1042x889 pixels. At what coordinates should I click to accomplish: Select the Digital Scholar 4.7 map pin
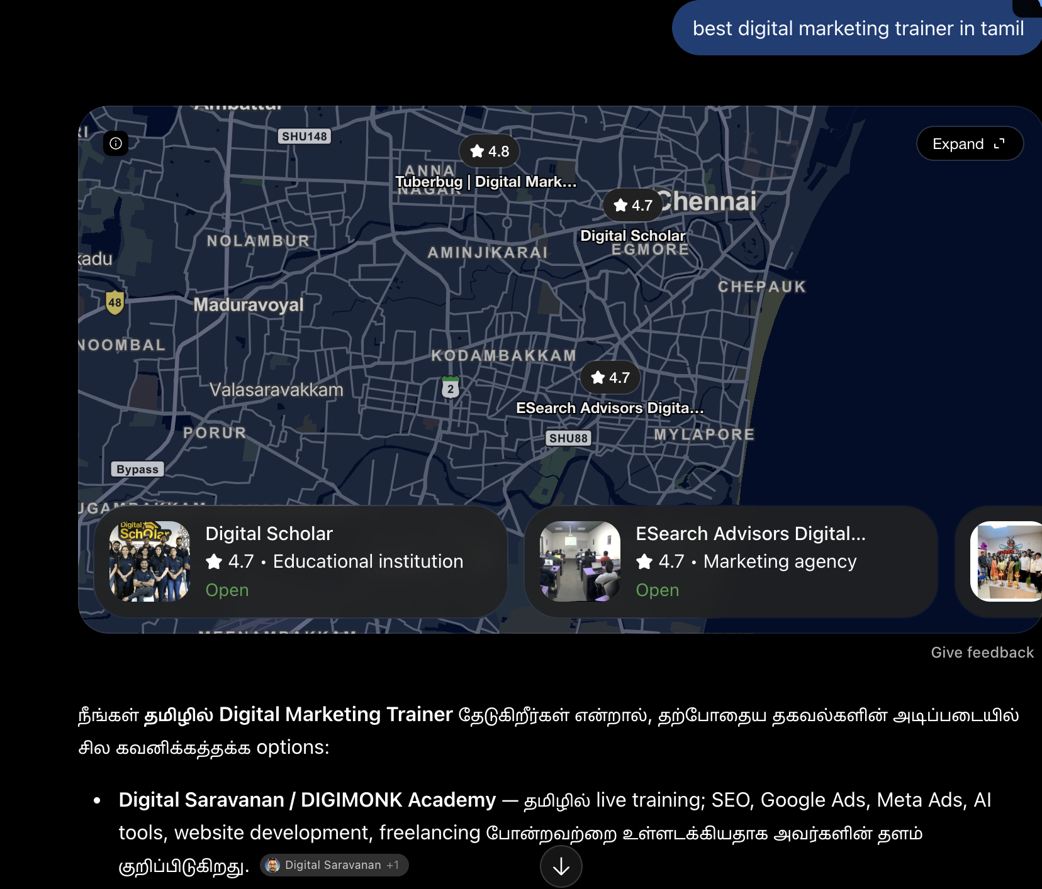point(632,205)
